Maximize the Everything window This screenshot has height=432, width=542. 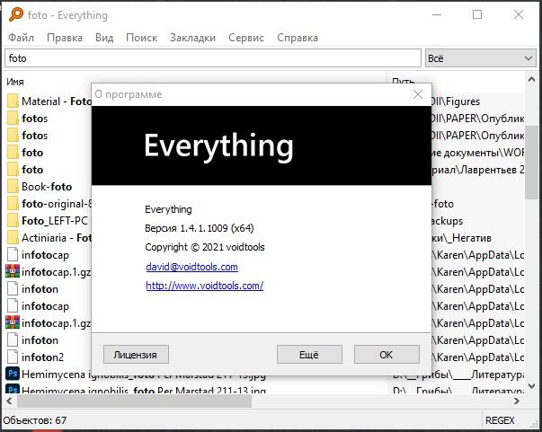click(x=477, y=14)
